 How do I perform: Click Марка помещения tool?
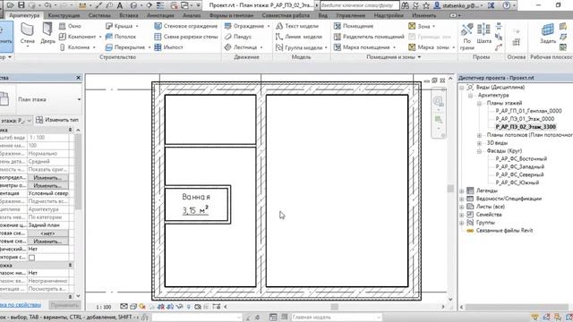tap(362, 47)
